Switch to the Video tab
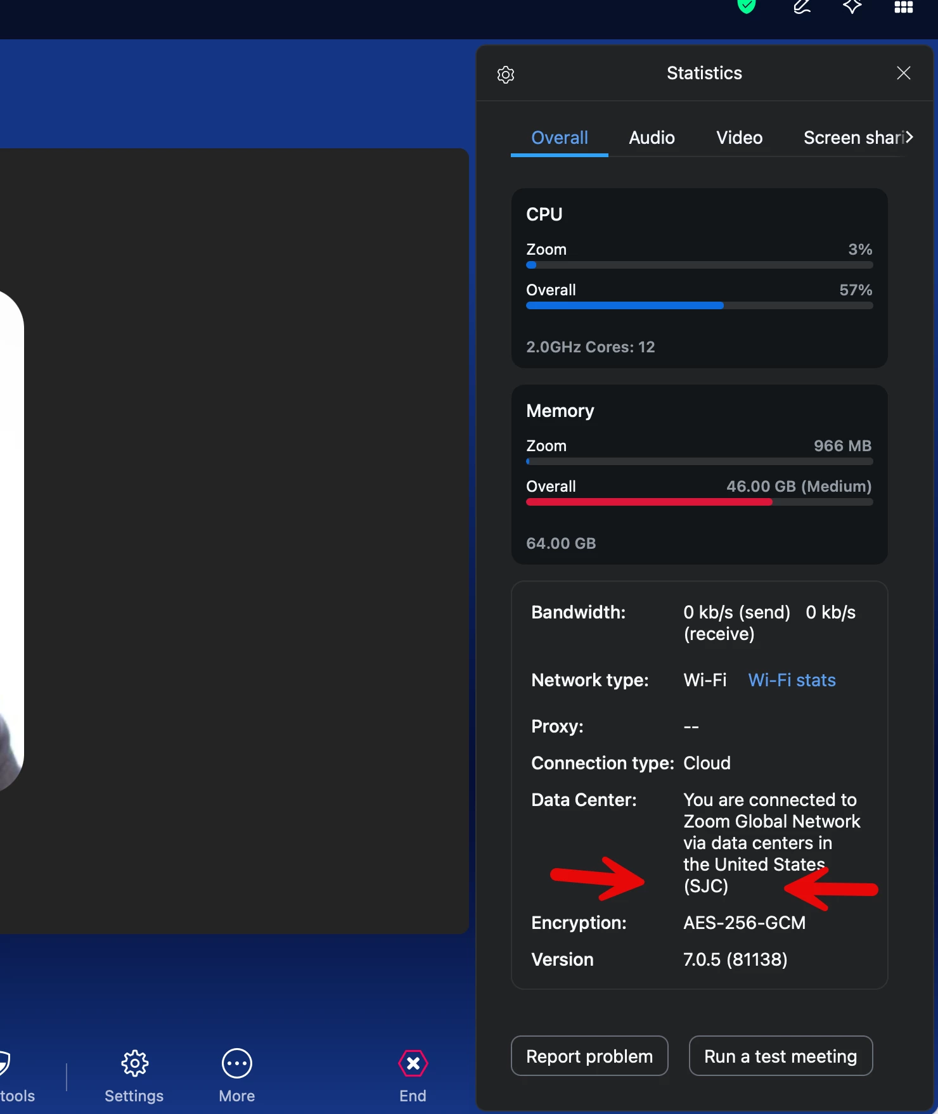This screenshot has height=1114, width=938. [x=739, y=138]
